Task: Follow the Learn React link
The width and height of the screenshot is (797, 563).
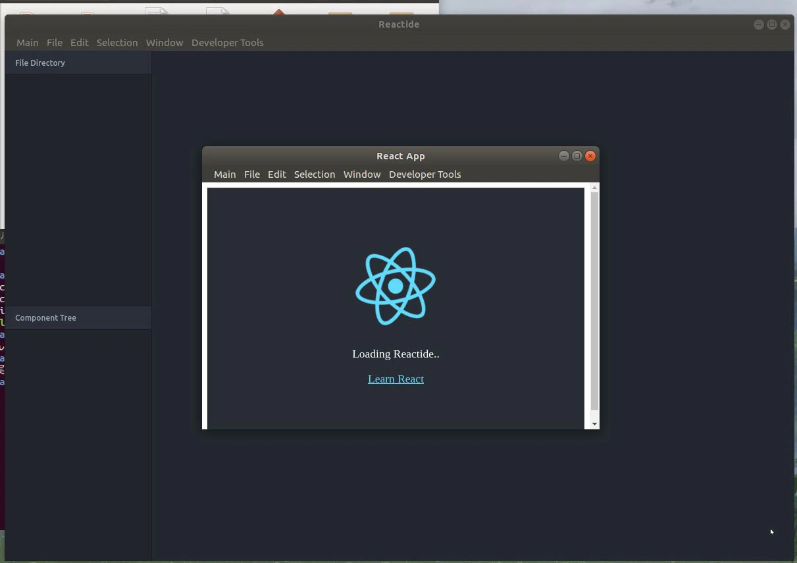Action: [x=396, y=379]
